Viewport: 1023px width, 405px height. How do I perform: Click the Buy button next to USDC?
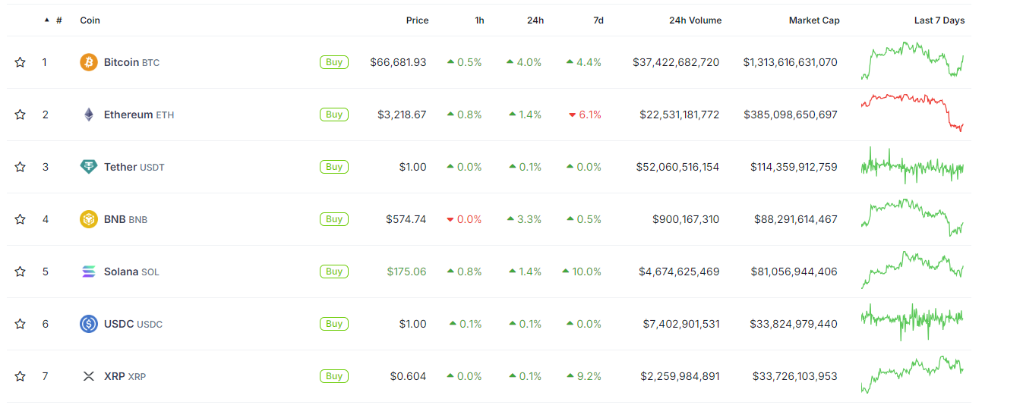point(334,324)
